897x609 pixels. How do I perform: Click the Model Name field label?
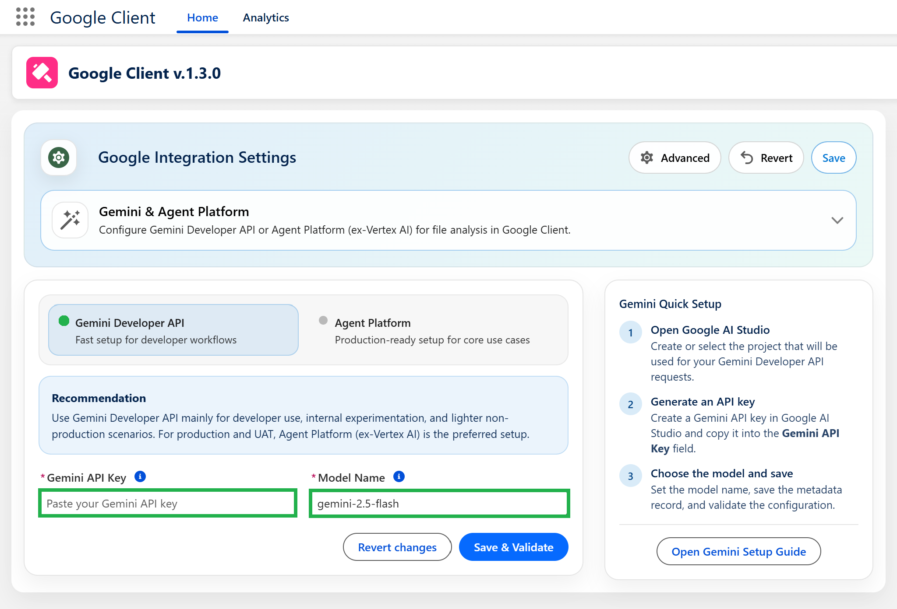tap(351, 478)
